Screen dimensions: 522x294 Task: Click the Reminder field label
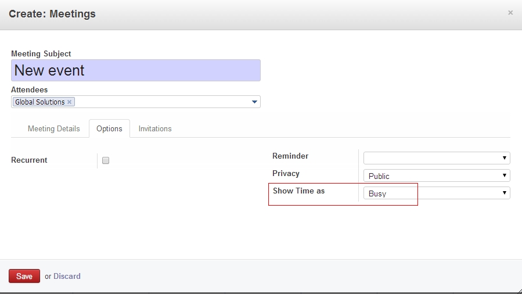click(290, 156)
